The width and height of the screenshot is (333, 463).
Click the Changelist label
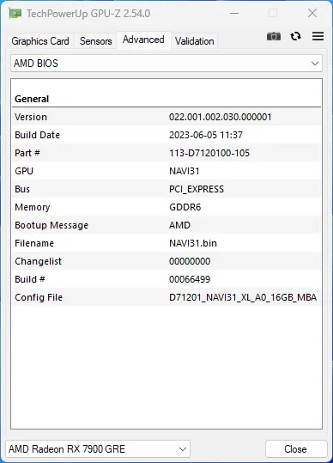(38, 261)
